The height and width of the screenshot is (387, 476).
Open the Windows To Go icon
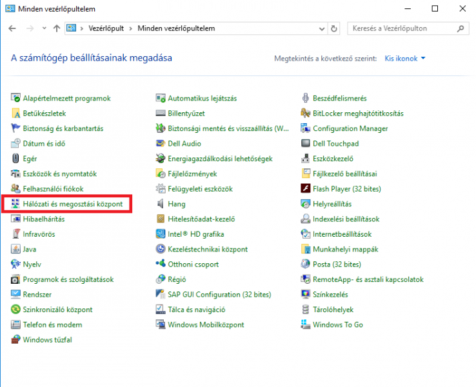[305, 324]
